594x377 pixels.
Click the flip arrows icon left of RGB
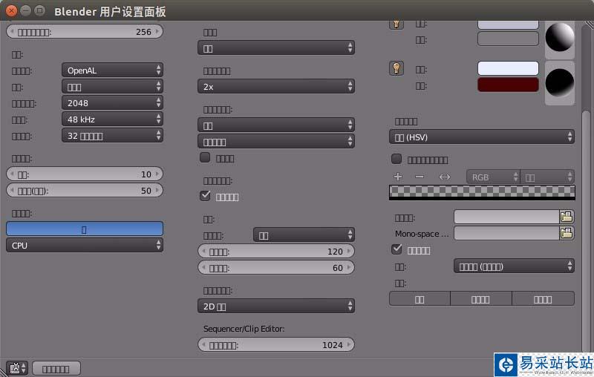[x=444, y=177]
